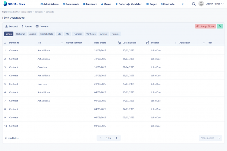Open Dată creare calendar picker
The height and width of the screenshot is (151, 227).
tap(119, 43)
